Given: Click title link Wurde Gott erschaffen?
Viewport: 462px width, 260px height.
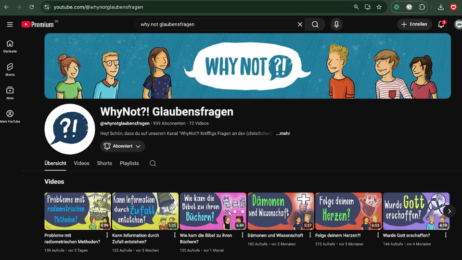Looking at the screenshot, I should tap(406, 235).
